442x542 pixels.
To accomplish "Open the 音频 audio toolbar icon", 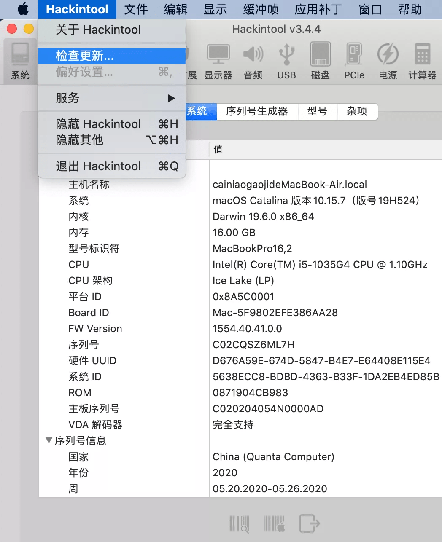I will point(253,61).
